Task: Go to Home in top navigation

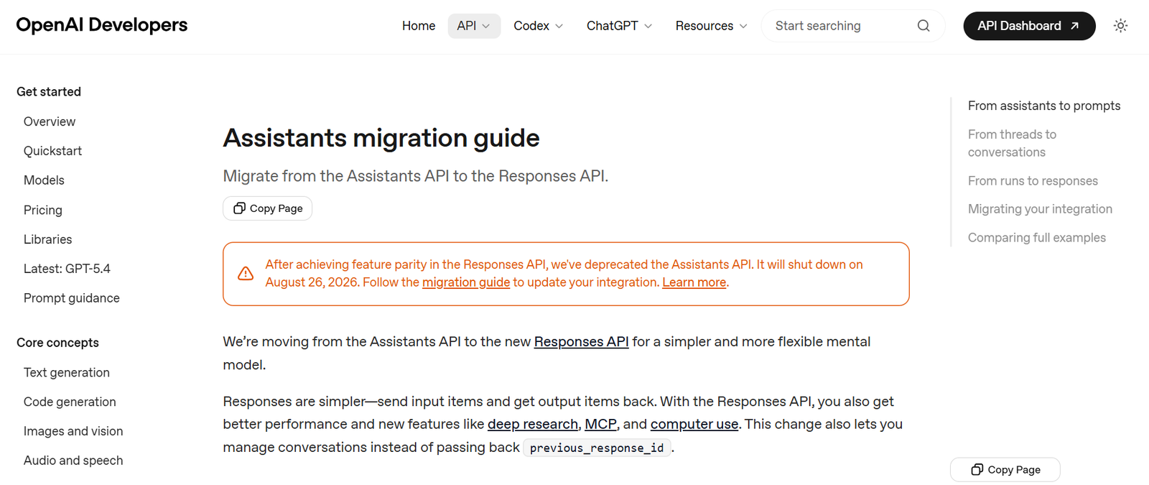Action: tap(419, 26)
